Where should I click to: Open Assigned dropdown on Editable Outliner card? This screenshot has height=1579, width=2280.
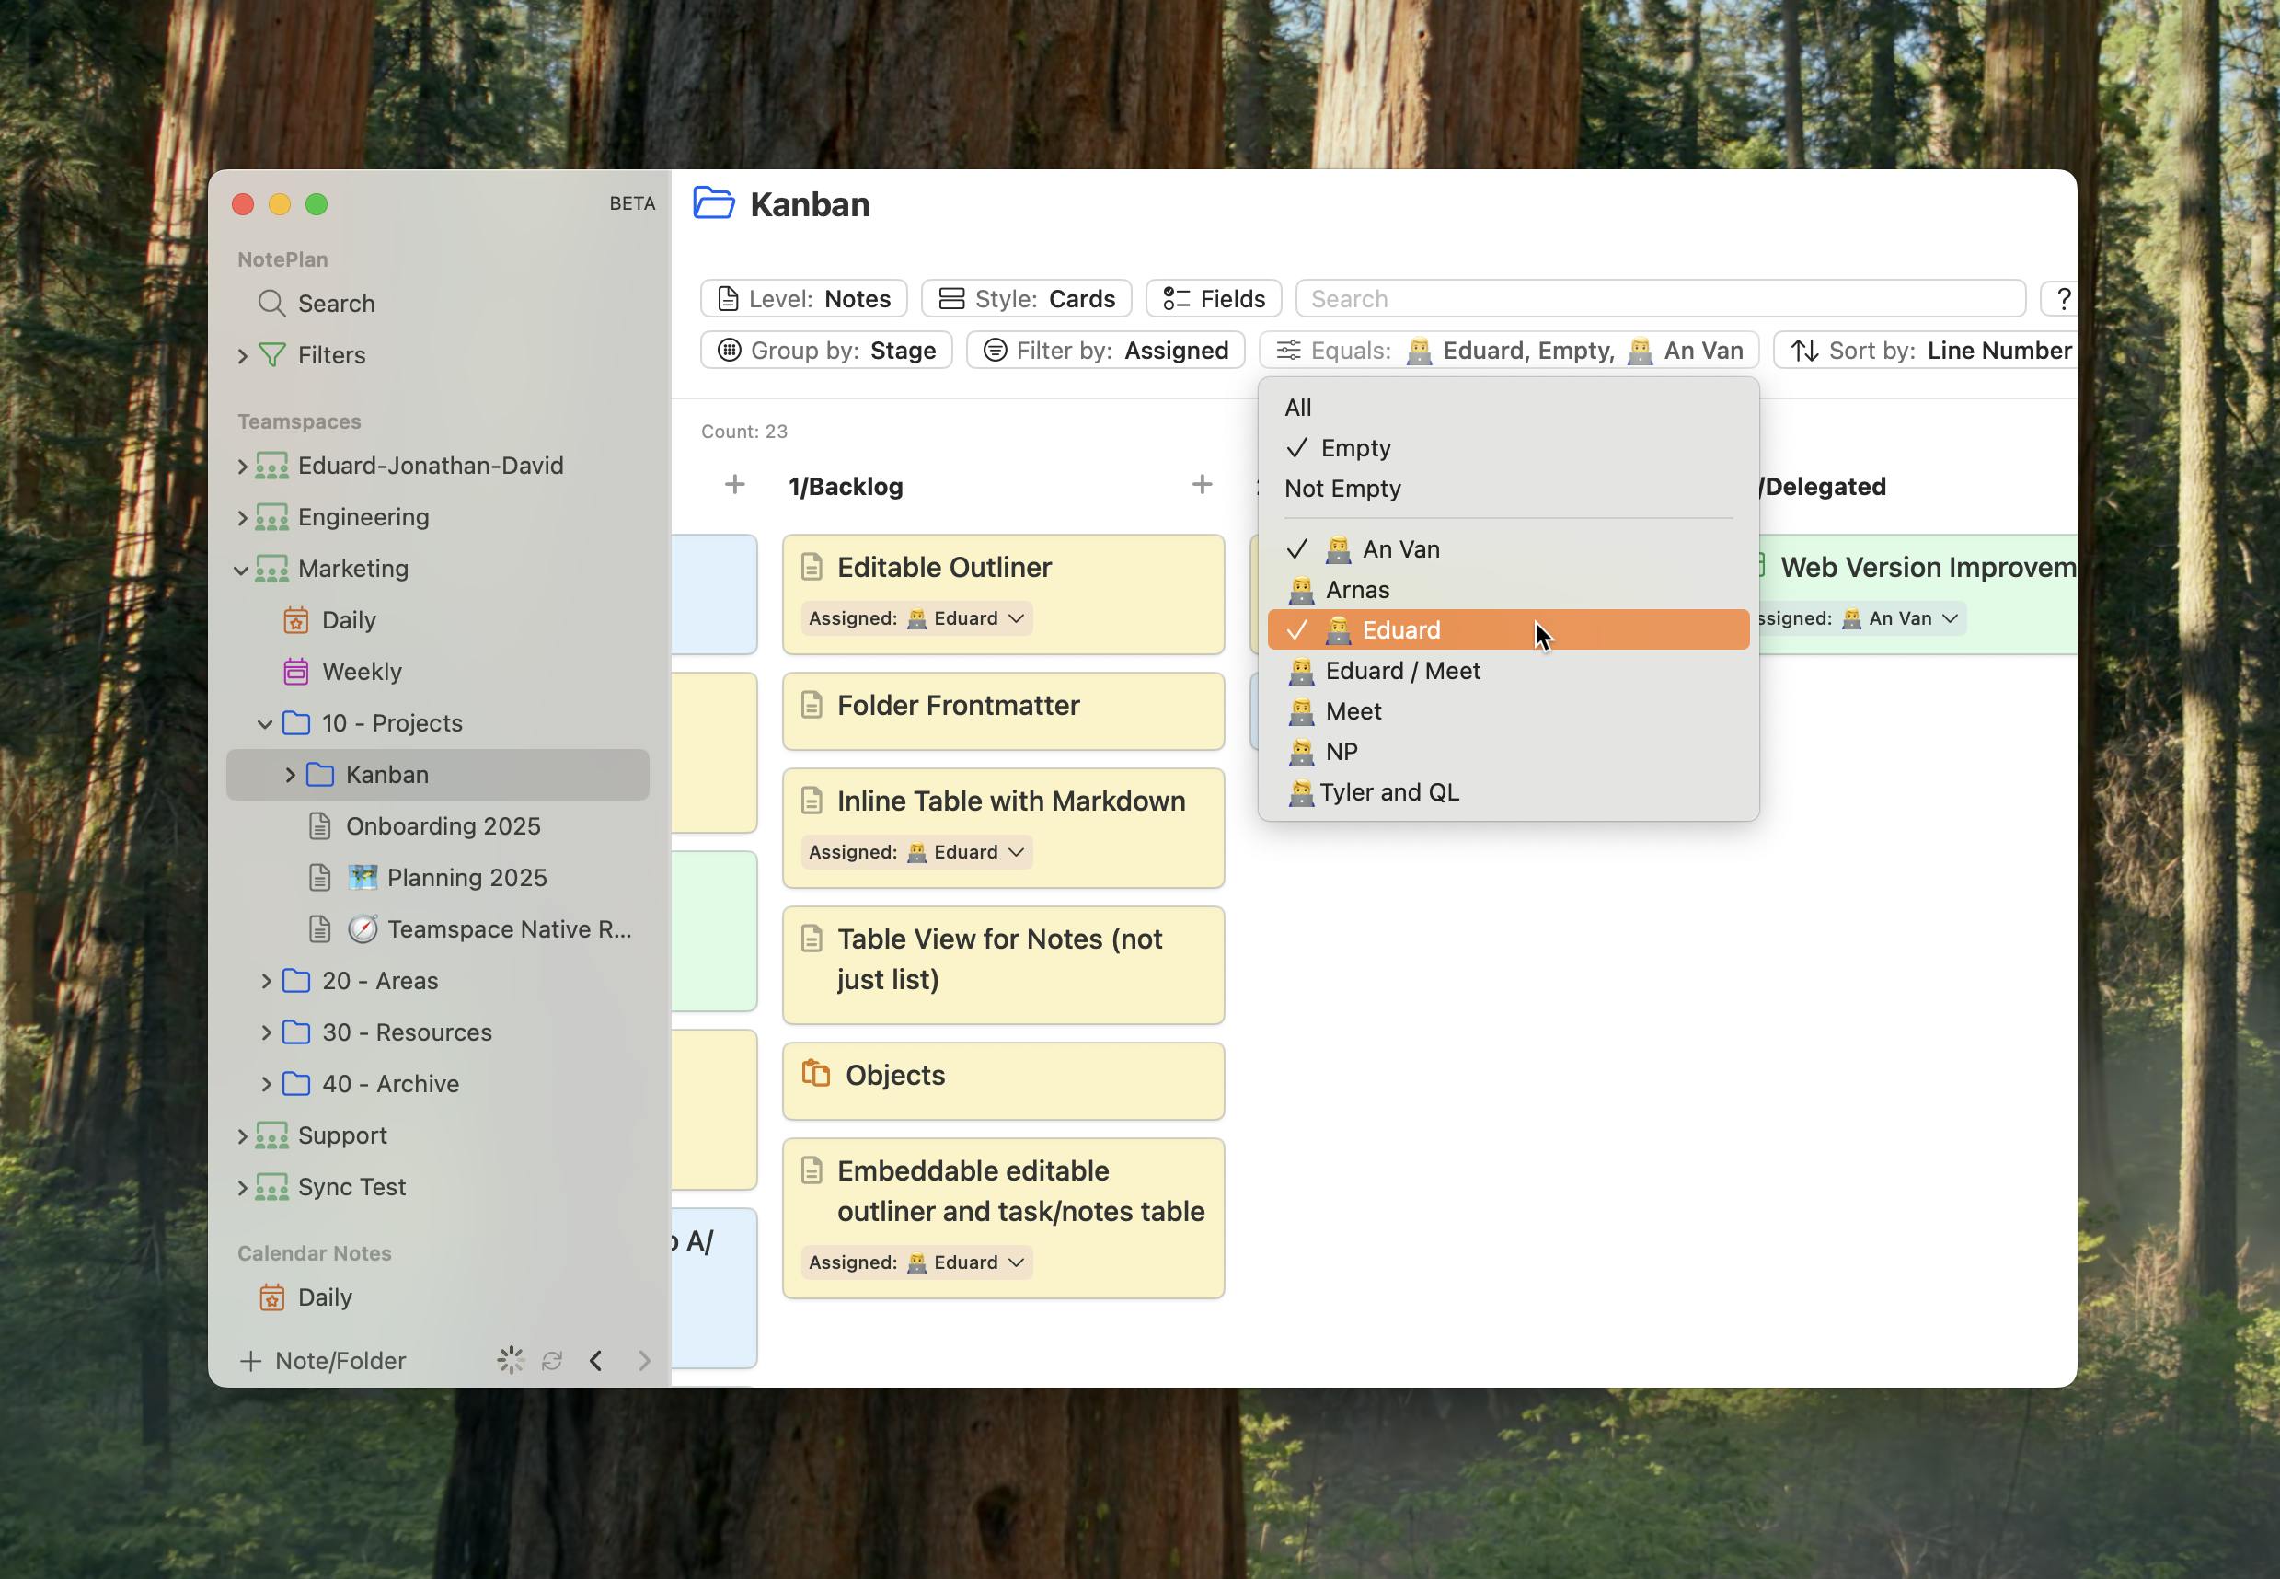(916, 617)
